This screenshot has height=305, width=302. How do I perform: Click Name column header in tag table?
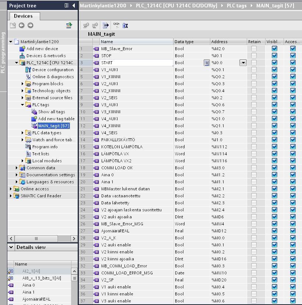click(136, 42)
